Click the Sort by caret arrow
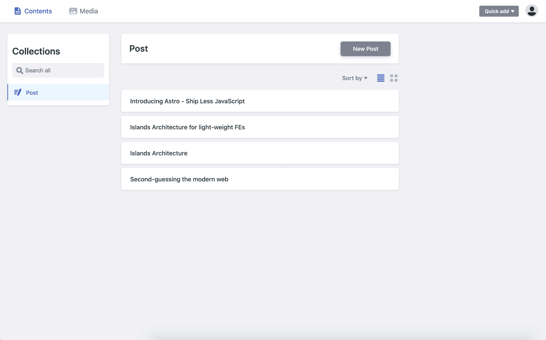This screenshot has width=546, height=340. click(366, 78)
